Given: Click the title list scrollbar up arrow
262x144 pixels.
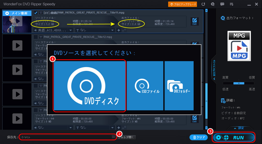Looking at the screenshot, I should [206, 10].
